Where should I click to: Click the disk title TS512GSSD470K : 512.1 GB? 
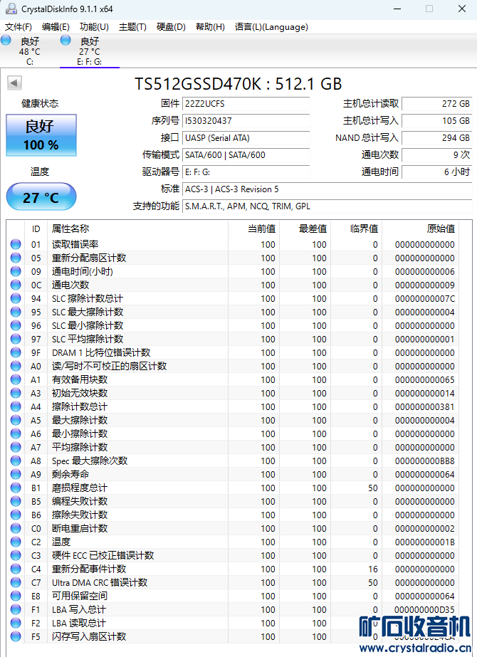click(x=238, y=84)
